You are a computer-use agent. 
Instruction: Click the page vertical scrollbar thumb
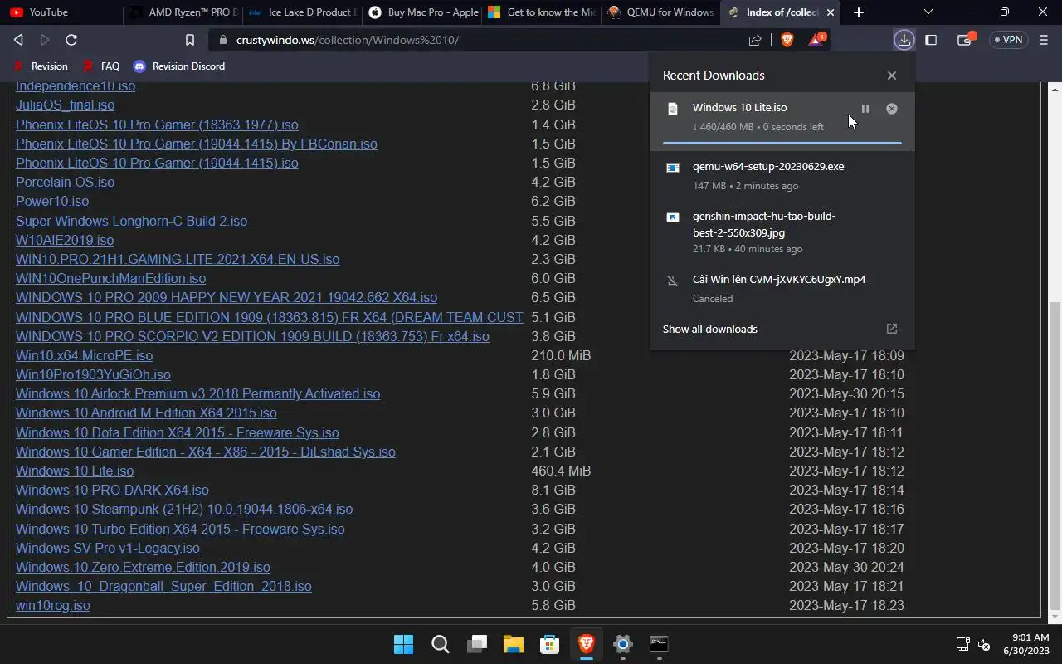(1055, 455)
